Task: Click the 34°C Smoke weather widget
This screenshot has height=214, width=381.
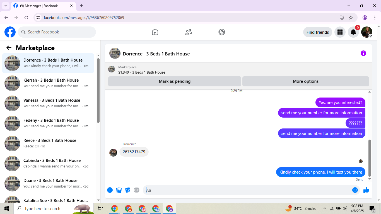Action: pos(301,208)
